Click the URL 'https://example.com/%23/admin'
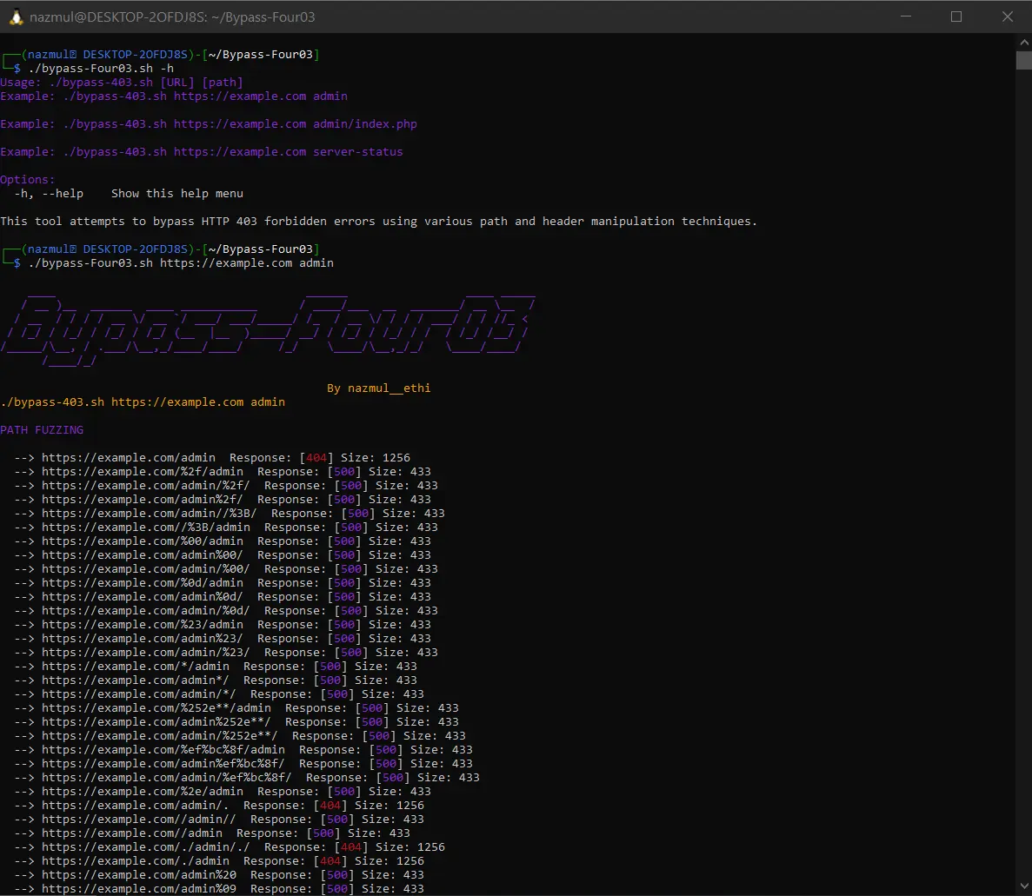 click(143, 624)
